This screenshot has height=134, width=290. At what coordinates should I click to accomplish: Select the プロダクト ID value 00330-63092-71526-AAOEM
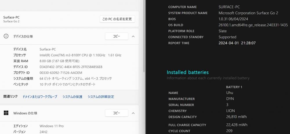coord(61,73)
